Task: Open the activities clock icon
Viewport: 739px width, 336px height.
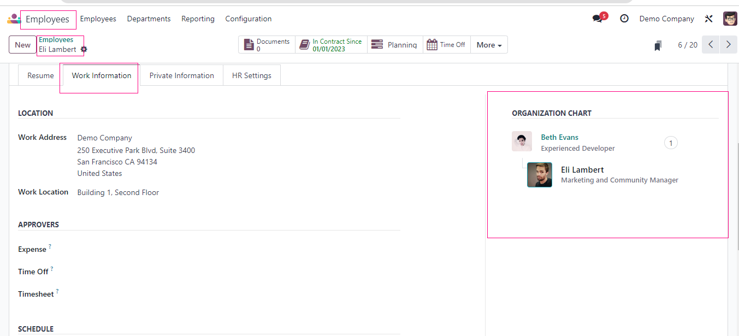Action: tap(624, 19)
